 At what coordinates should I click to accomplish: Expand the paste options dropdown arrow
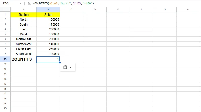click(70, 67)
